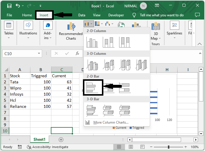Click the macro recording status icon
The image size is (205, 151).
(x=20, y=147)
